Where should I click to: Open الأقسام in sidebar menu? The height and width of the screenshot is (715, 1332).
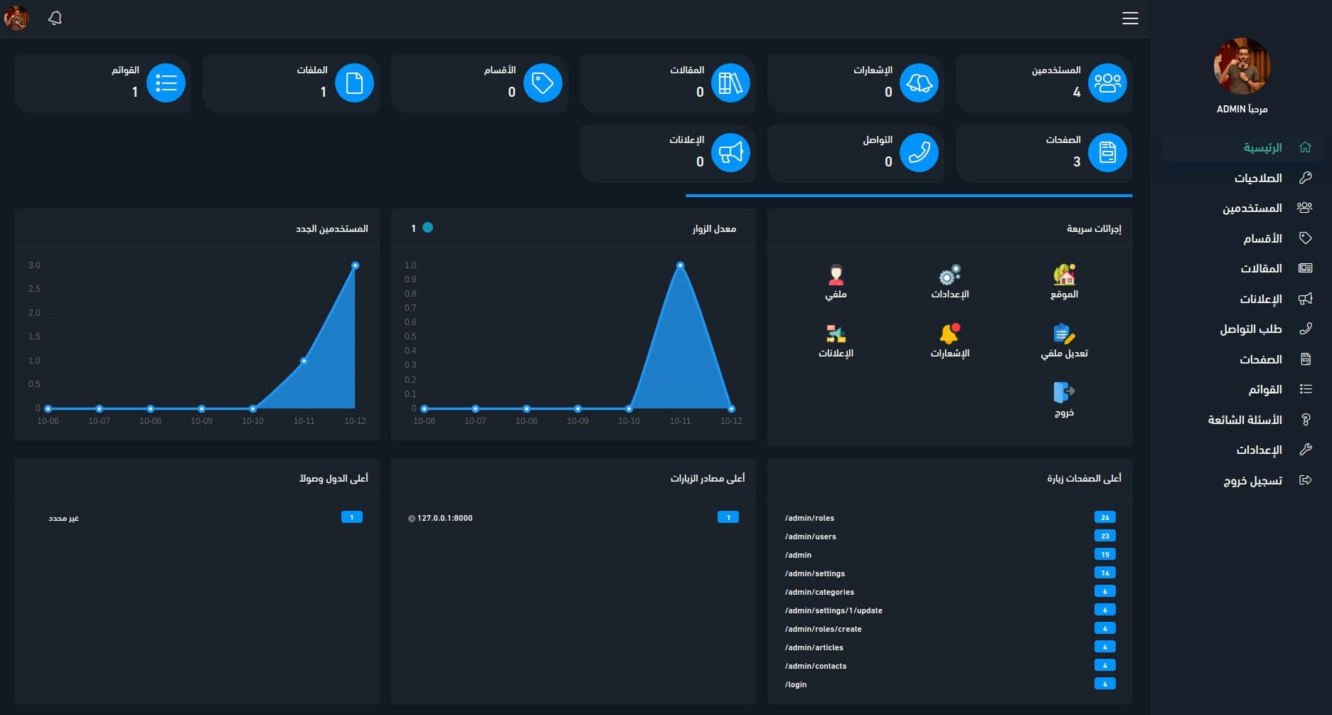tap(1242, 238)
